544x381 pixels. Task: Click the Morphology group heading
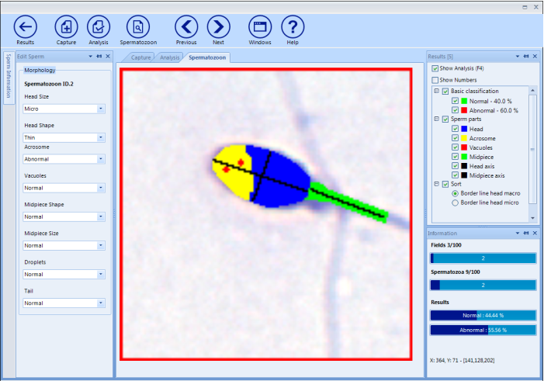click(x=40, y=70)
